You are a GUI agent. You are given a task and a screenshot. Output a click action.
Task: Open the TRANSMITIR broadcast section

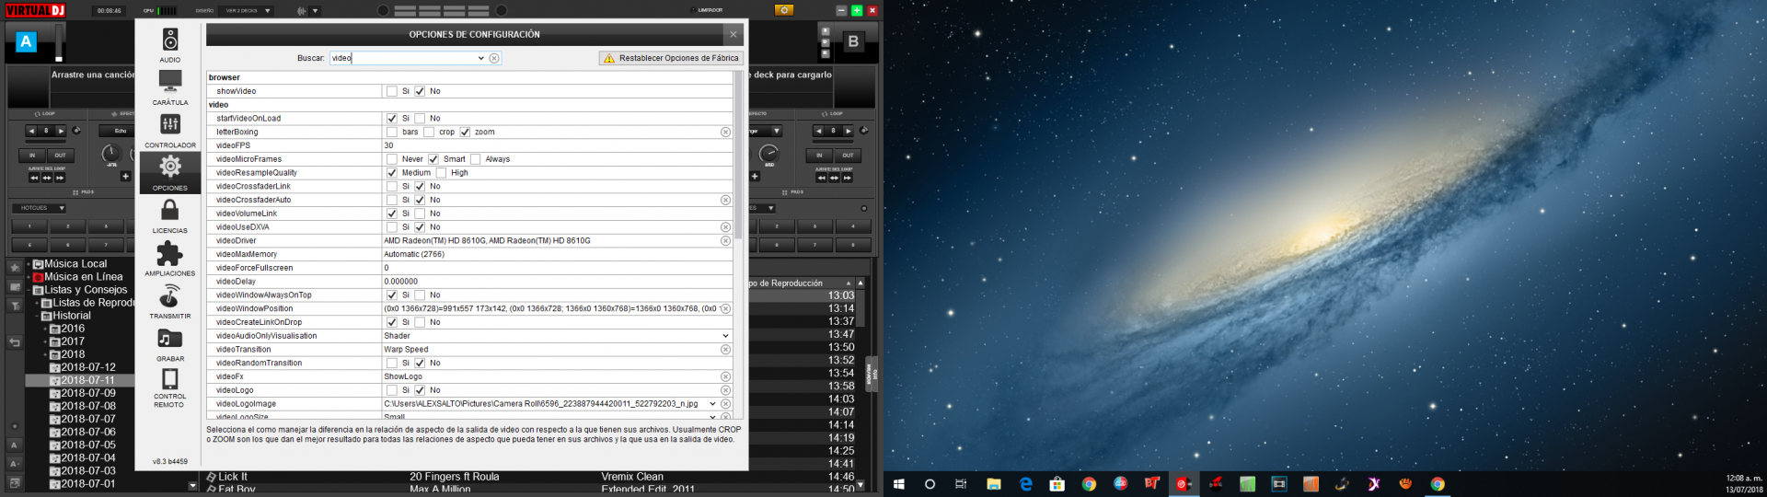tap(170, 302)
